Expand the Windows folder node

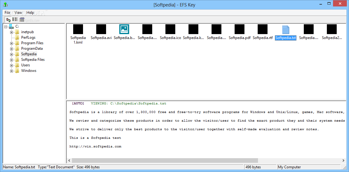[x=11, y=71]
